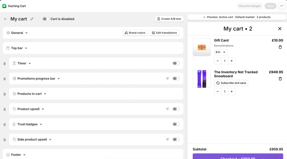Open the Preview Active cart selector
Screen dimensions: 287x159
coord(237,17)
